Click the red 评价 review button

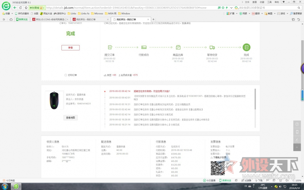(x=70, y=47)
